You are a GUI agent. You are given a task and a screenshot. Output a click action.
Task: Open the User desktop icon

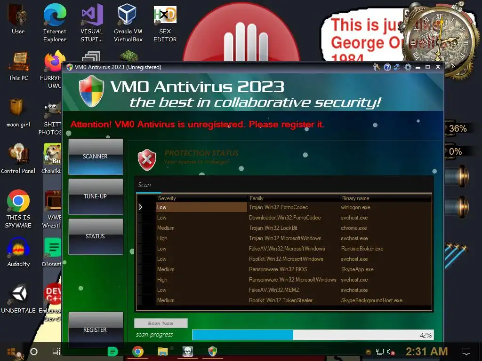coord(18,19)
